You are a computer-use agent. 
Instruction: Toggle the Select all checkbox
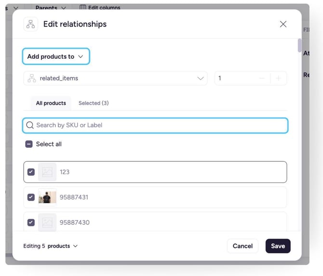tap(29, 144)
